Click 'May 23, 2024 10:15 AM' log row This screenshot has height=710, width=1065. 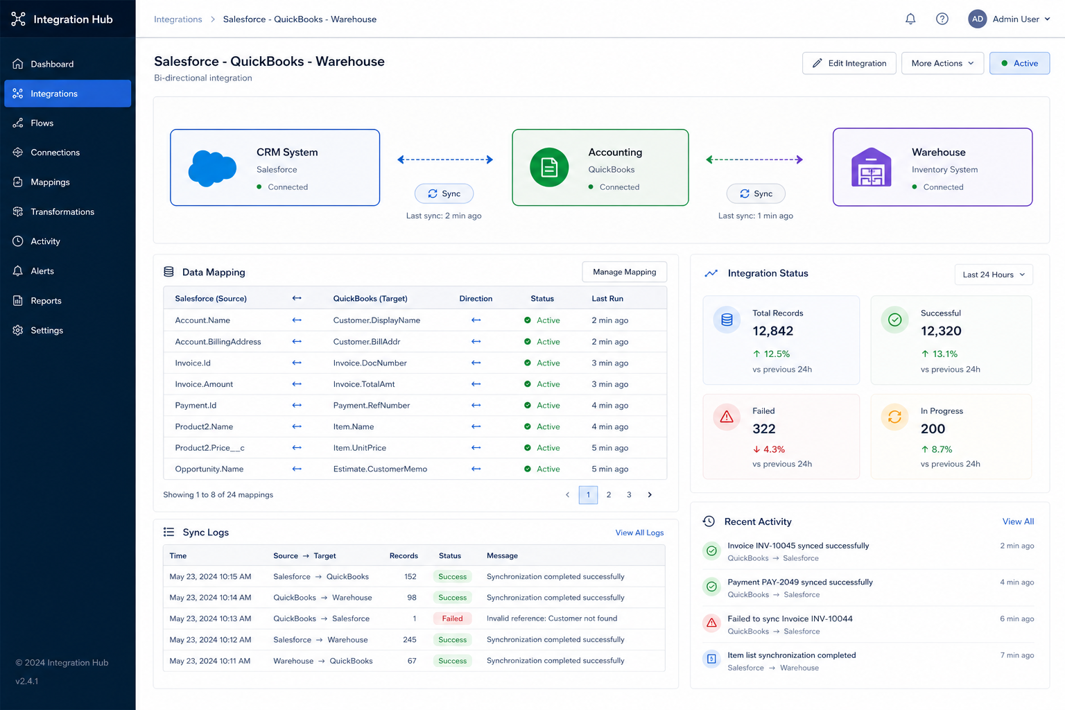coord(414,576)
